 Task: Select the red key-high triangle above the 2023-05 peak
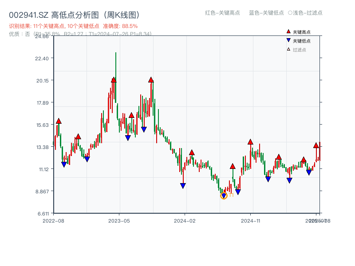coord(114,80)
